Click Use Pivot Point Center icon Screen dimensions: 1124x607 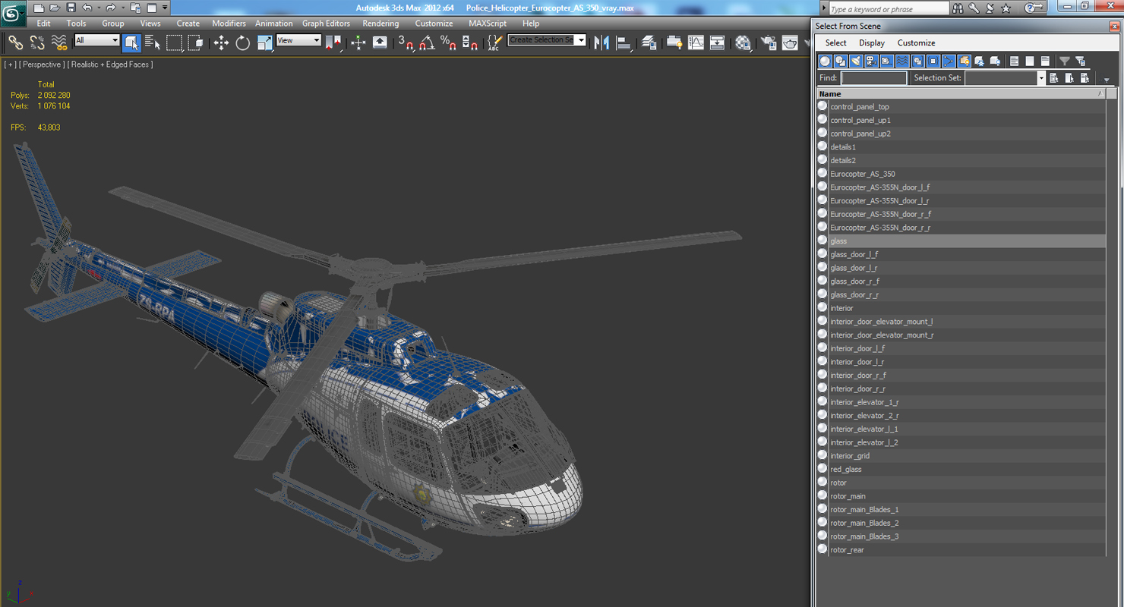[333, 42]
